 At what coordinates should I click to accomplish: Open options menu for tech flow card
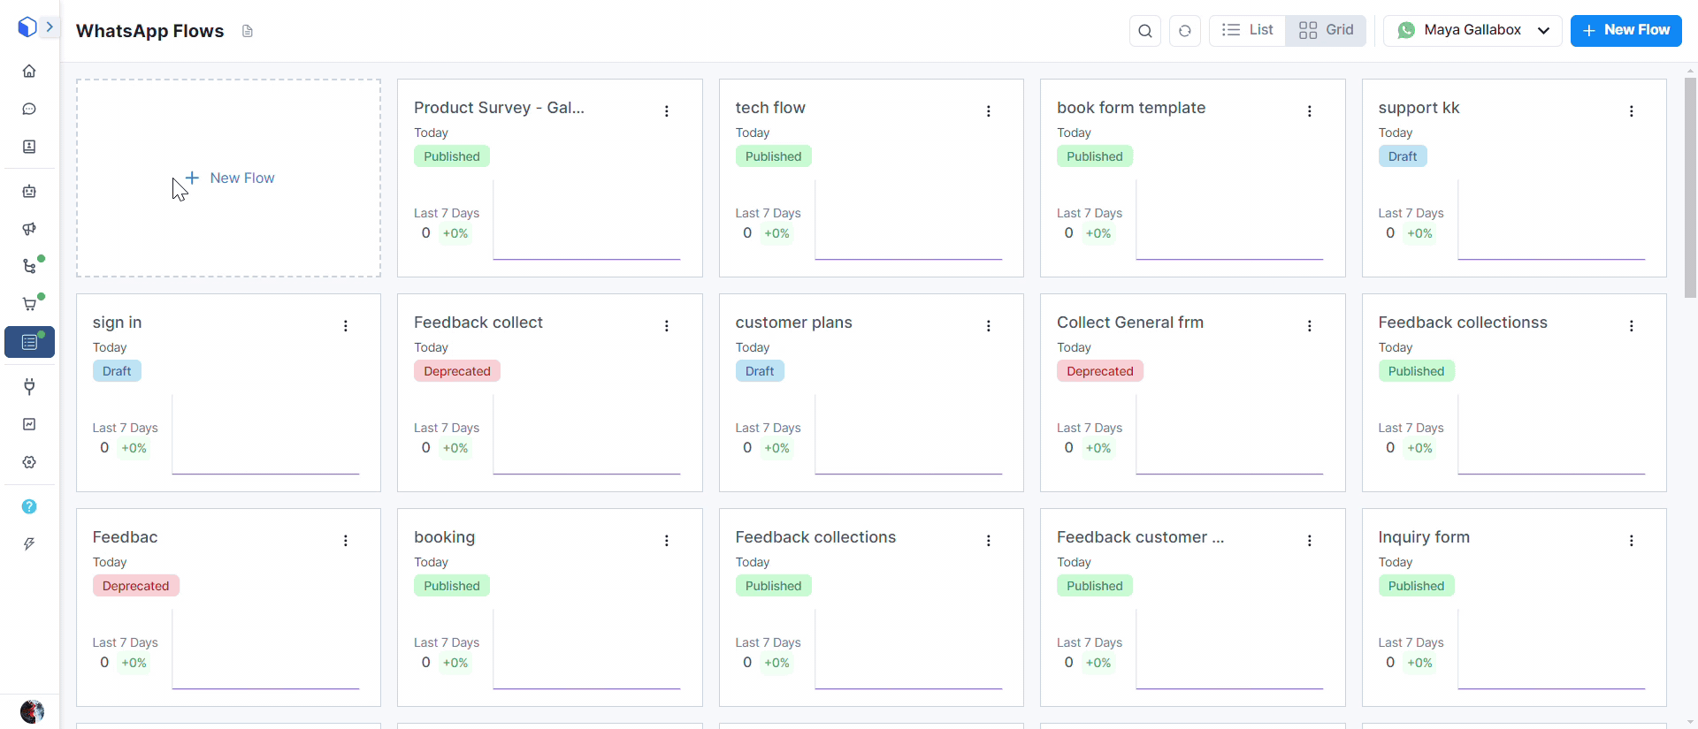click(x=988, y=111)
